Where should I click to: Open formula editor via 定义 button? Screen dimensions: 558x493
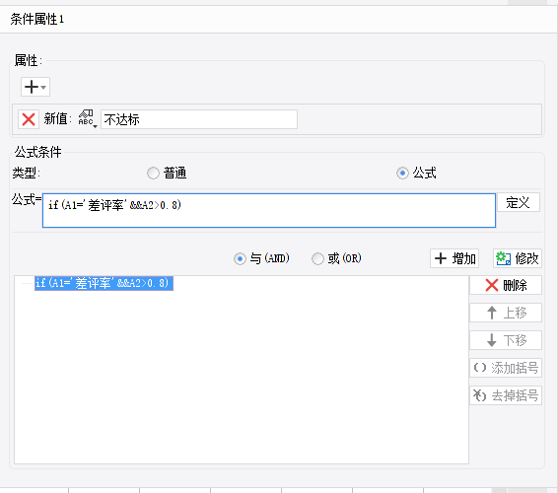519,202
